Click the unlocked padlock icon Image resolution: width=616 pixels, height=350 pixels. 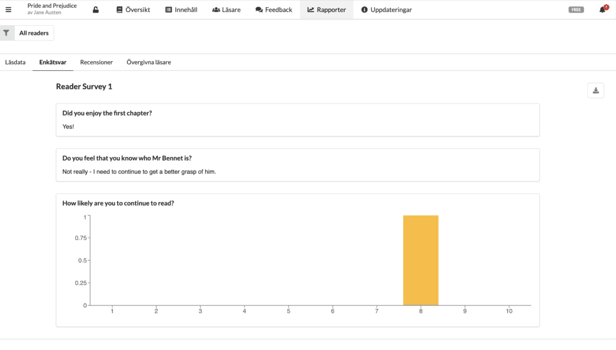coord(96,10)
